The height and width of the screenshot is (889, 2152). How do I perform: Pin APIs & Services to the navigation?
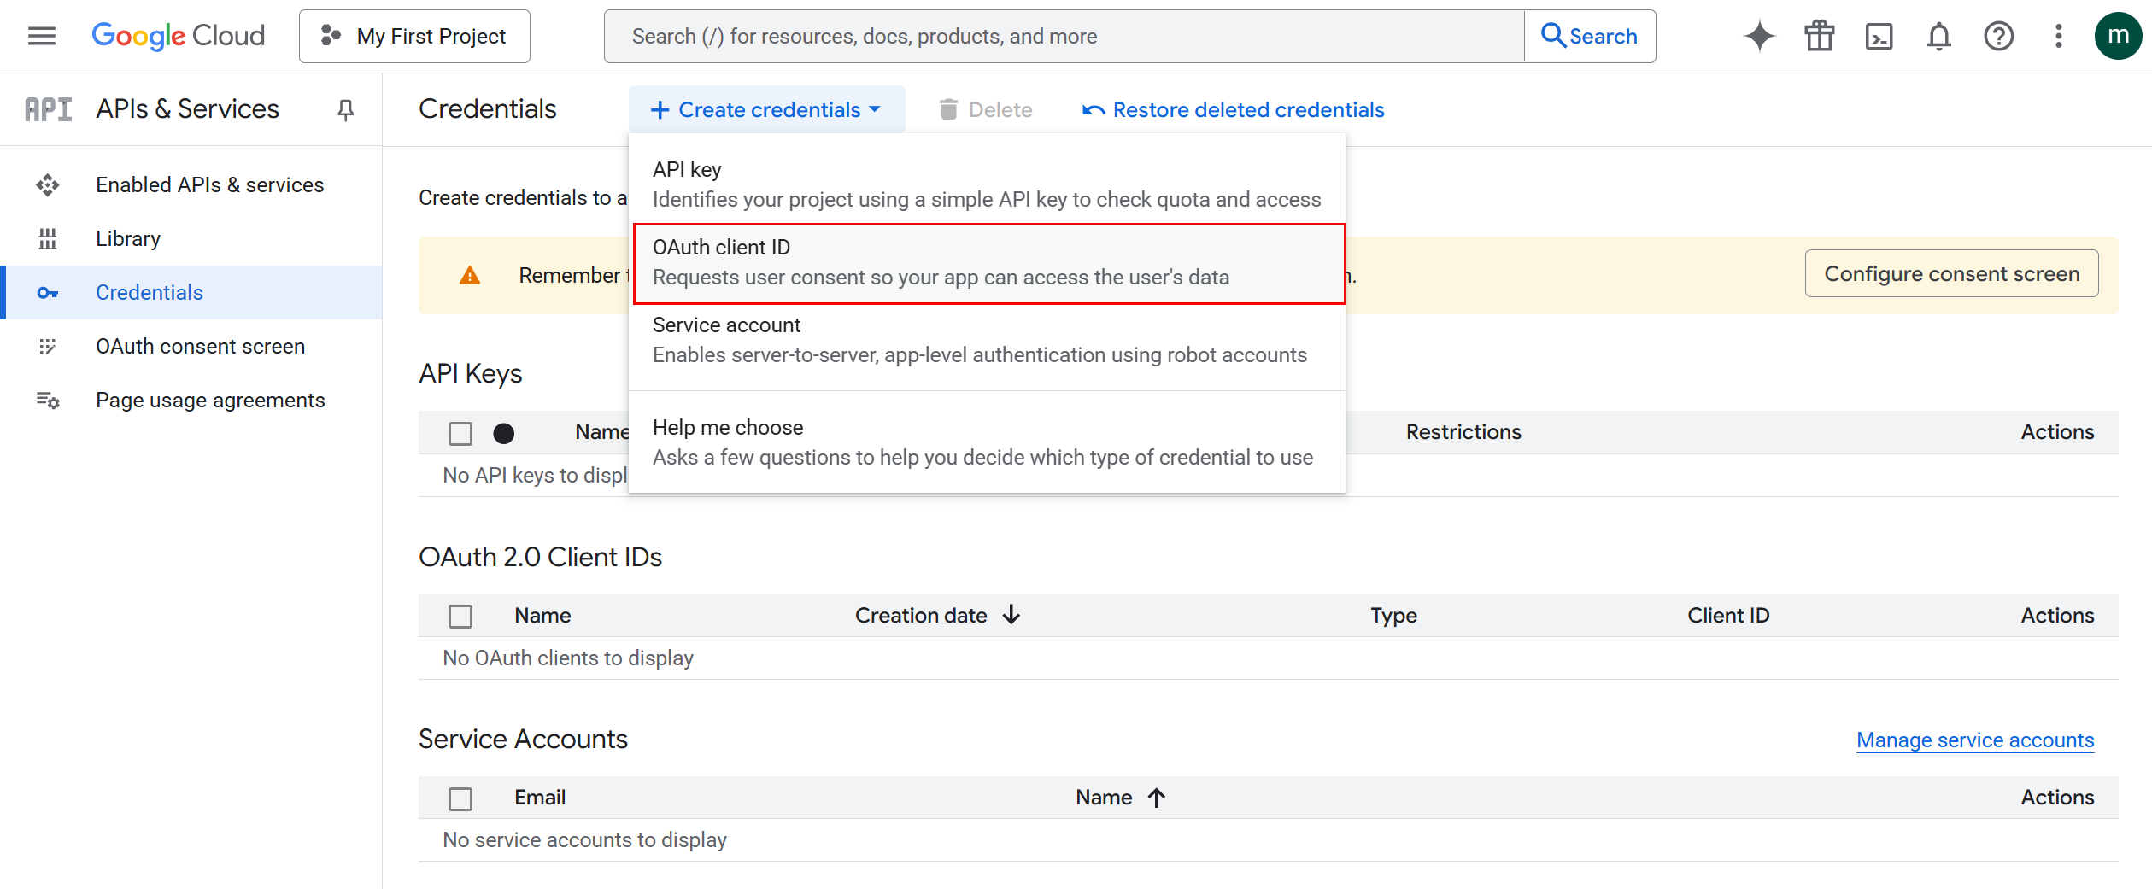coord(345,109)
